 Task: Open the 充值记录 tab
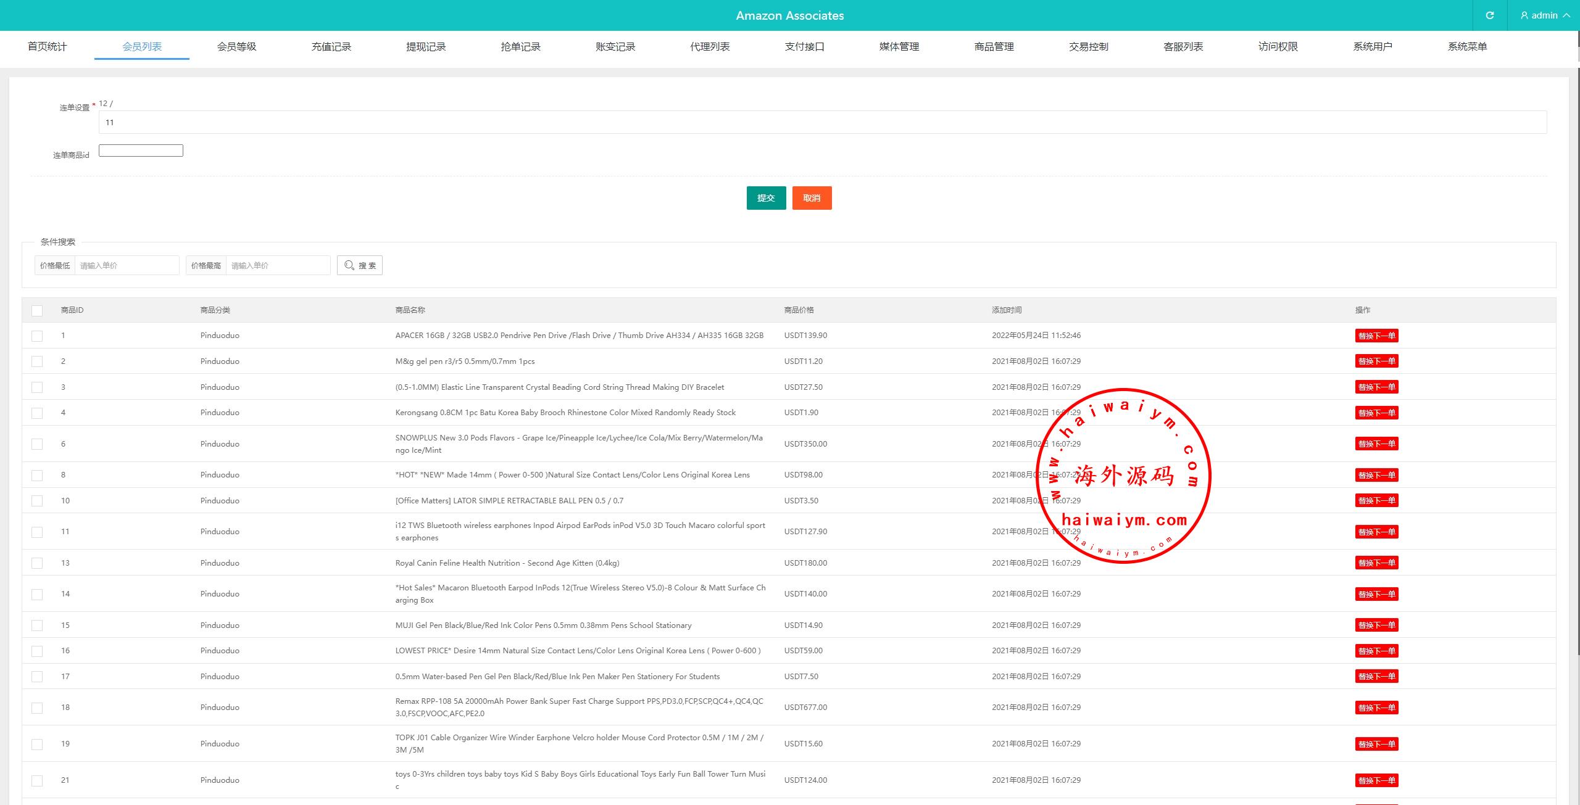click(x=331, y=46)
